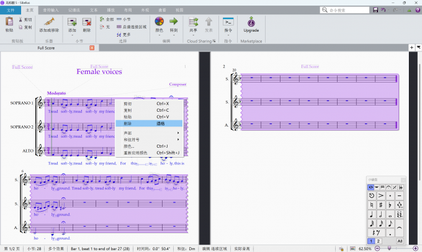Select all (全部) in the Select group

(x=107, y=19)
